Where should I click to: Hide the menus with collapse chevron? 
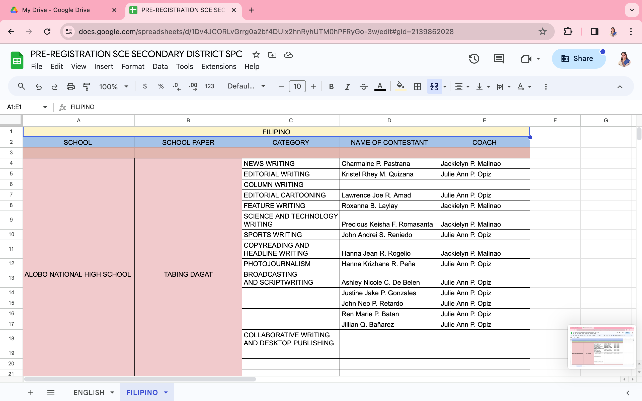coord(620,87)
